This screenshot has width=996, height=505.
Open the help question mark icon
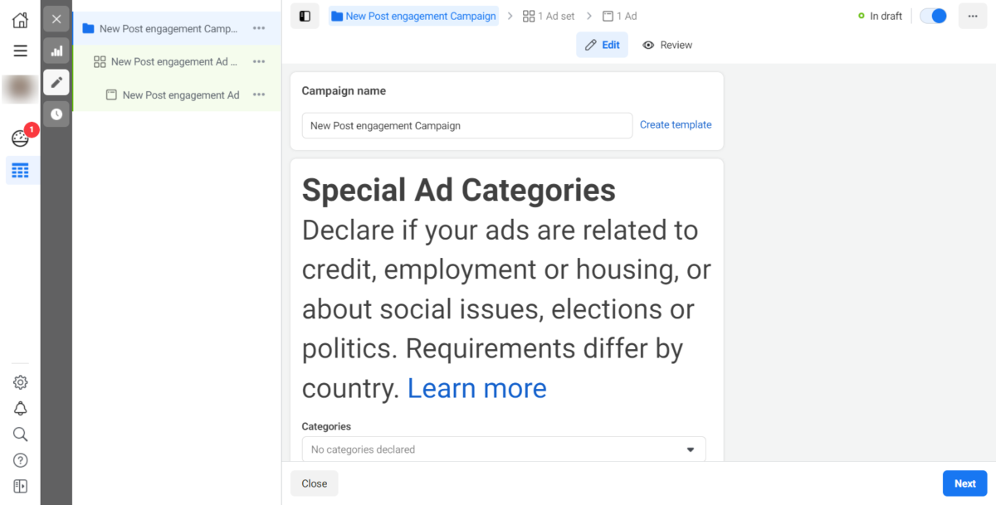click(x=20, y=460)
